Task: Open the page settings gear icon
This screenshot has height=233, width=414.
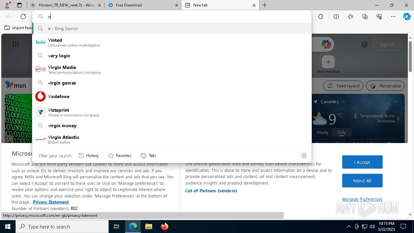Action: 365,44
